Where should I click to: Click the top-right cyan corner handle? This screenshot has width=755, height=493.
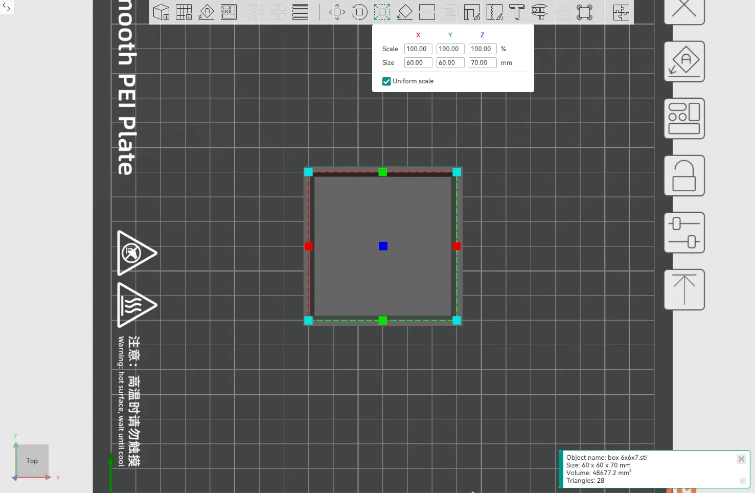pyautogui.click(x=457, y=172)
